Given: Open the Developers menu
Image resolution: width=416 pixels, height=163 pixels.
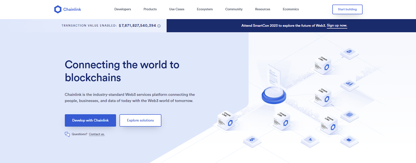Looking at the screenshot, I should (x=123, y=9).
